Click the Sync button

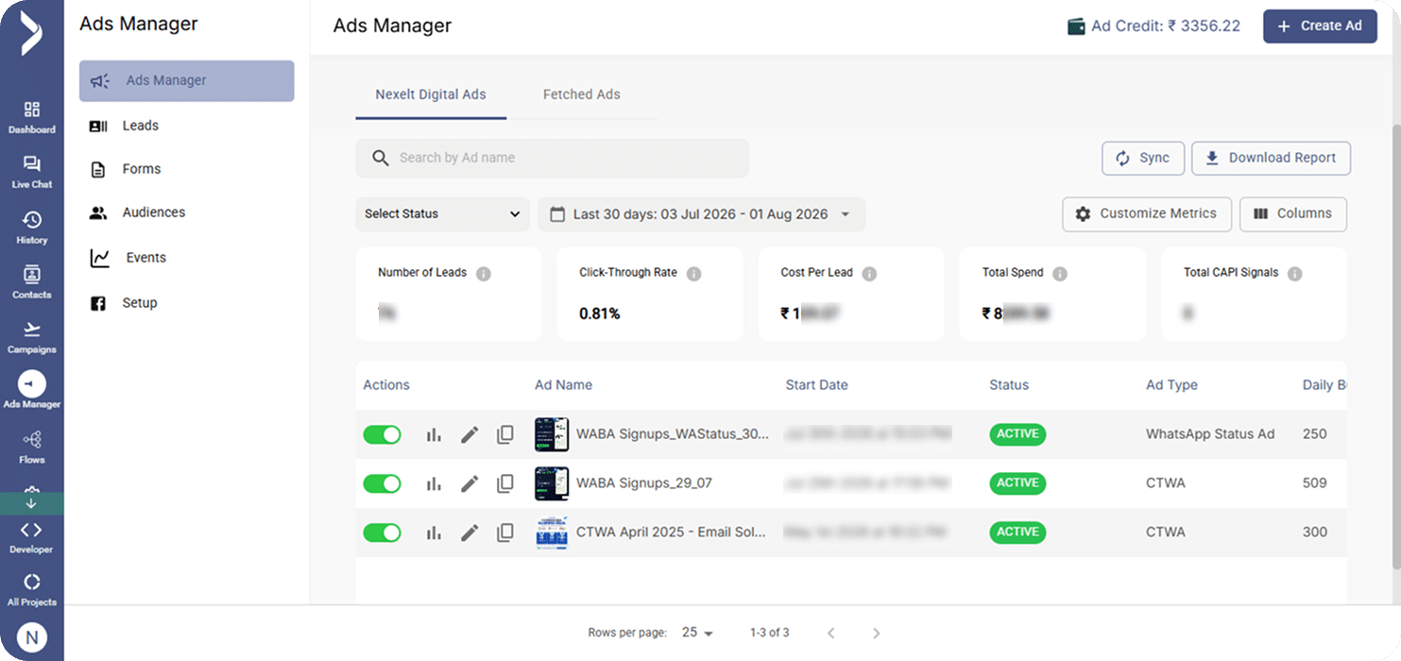[x=1143, y=159]
